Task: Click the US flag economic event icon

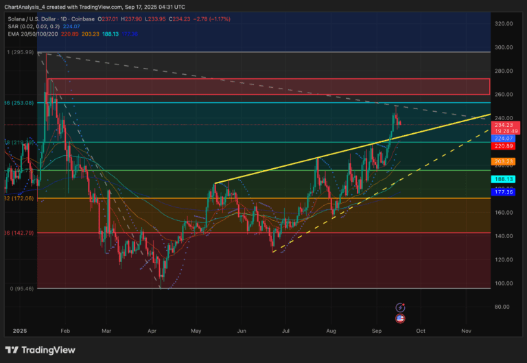Action: coord(400,318)
